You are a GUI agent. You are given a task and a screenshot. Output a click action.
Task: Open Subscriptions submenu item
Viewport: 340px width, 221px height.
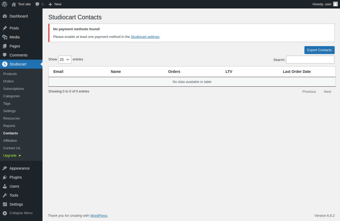point(14,89)
